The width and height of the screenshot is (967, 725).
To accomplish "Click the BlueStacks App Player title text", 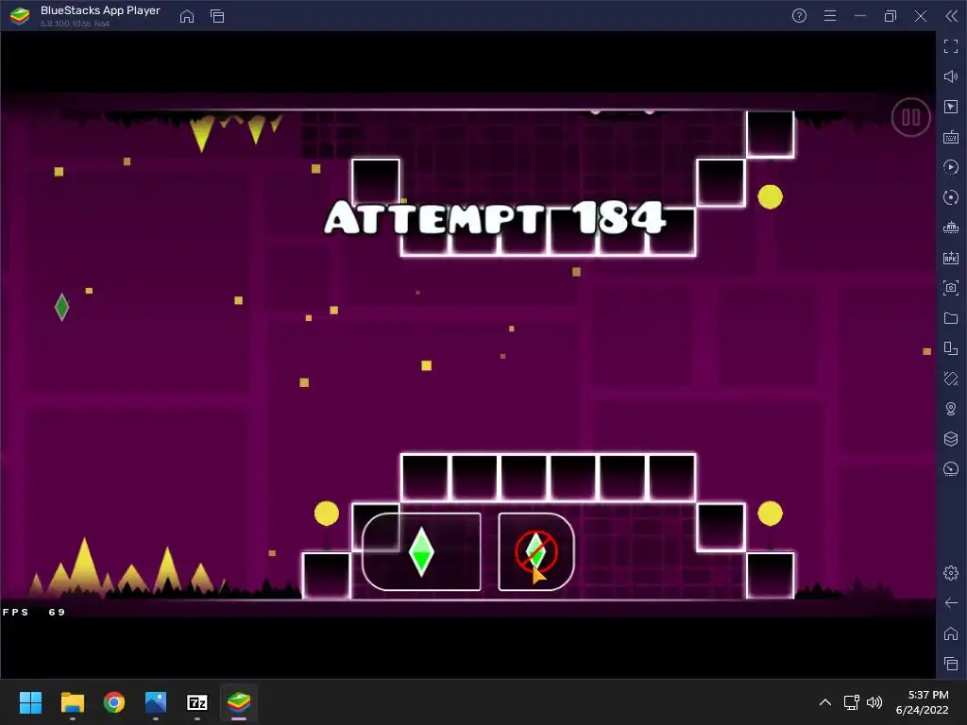I will 100,10.
